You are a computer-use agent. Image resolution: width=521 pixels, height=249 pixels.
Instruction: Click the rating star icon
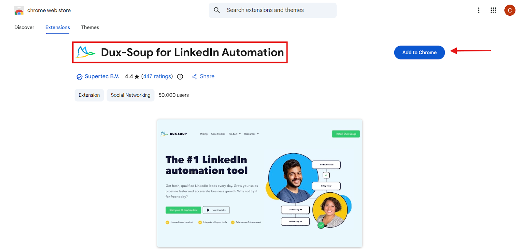click(x=137, y=76)
